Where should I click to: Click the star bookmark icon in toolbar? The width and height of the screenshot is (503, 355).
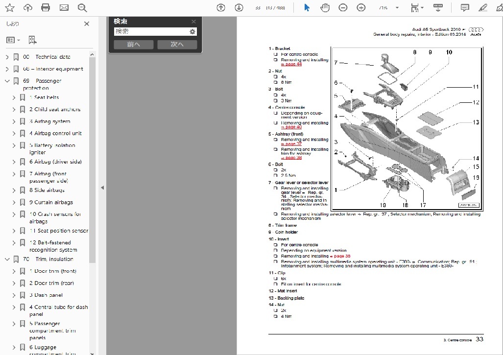point(10,8)
